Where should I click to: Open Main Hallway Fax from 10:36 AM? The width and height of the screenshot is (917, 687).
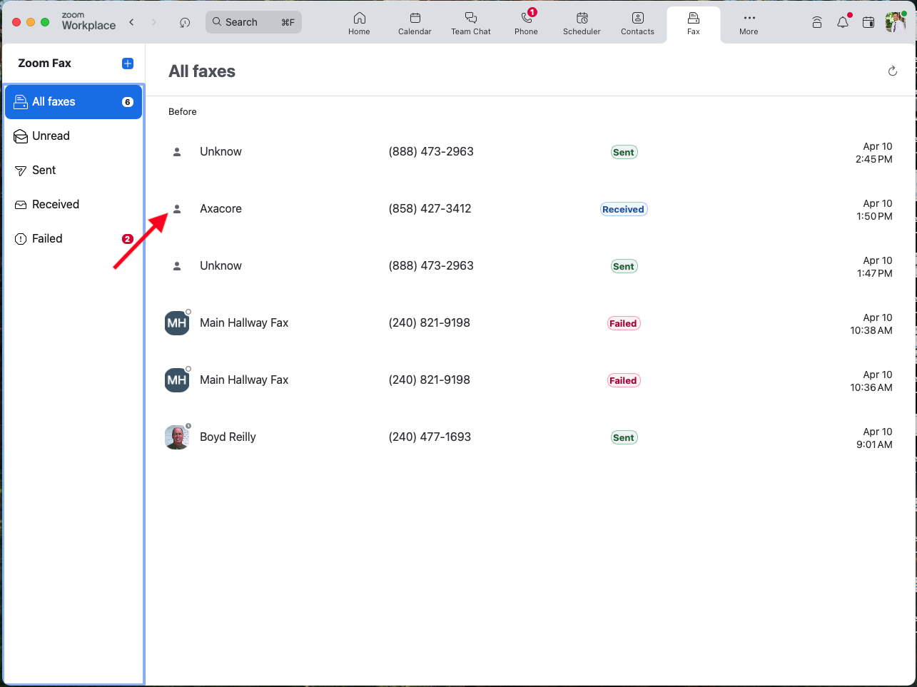530,380
